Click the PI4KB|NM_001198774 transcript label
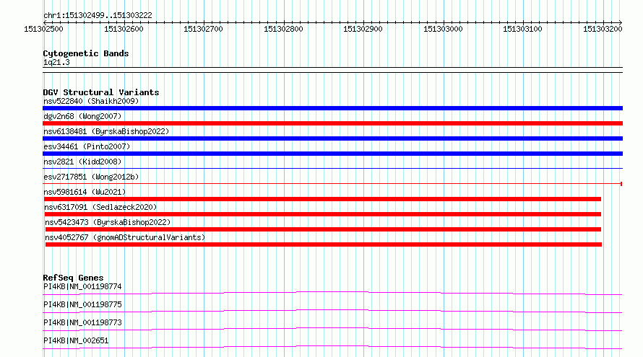This screenshot has width=643, height=357. click(82, 286)
